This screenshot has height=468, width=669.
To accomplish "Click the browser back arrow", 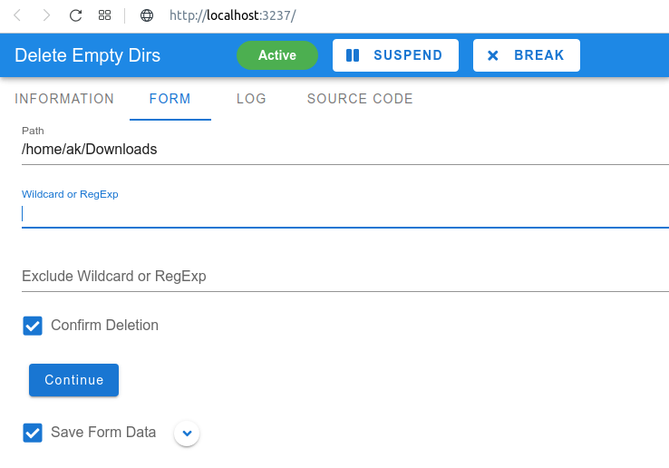I will [17, 15].
